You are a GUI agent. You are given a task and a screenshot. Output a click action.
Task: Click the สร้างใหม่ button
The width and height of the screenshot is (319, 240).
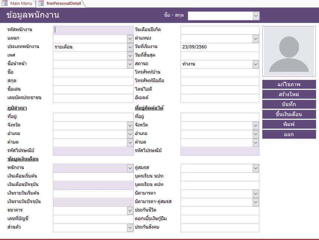pyautogui.click(x=289, y=94)
